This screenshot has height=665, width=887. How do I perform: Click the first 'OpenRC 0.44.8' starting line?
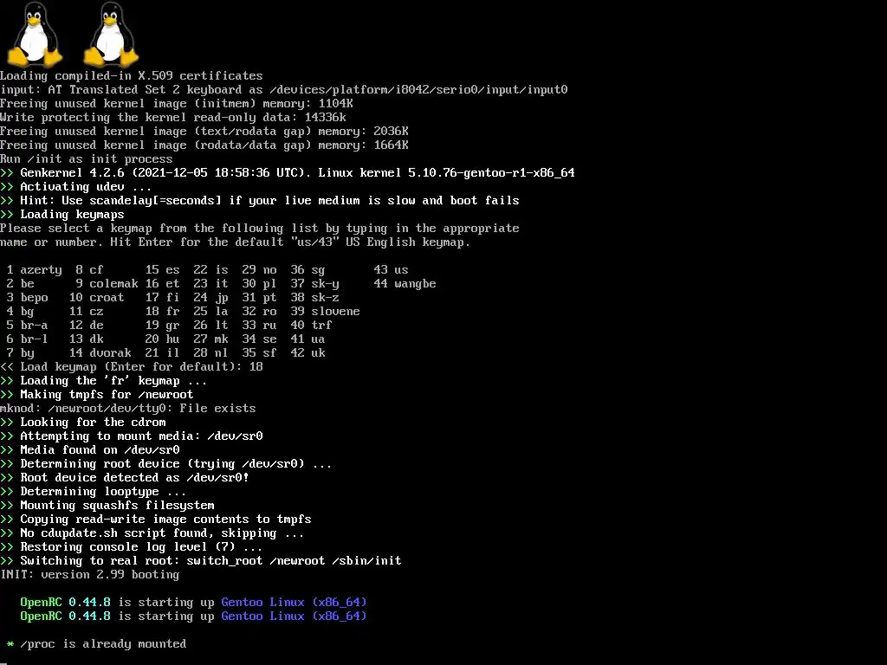pyautogui.click(x=193, y=603)
